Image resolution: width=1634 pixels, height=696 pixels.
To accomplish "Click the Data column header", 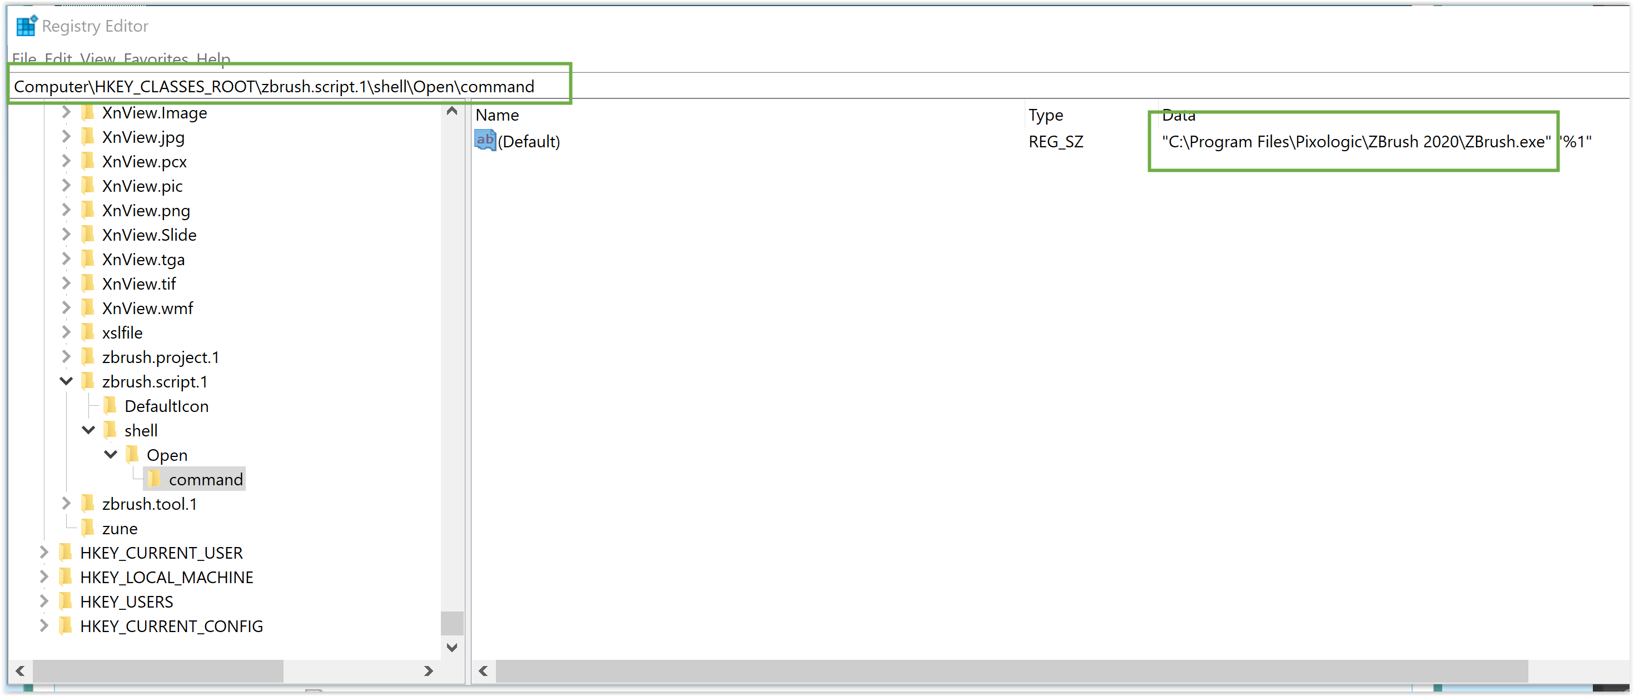I will click(1178, 116).
